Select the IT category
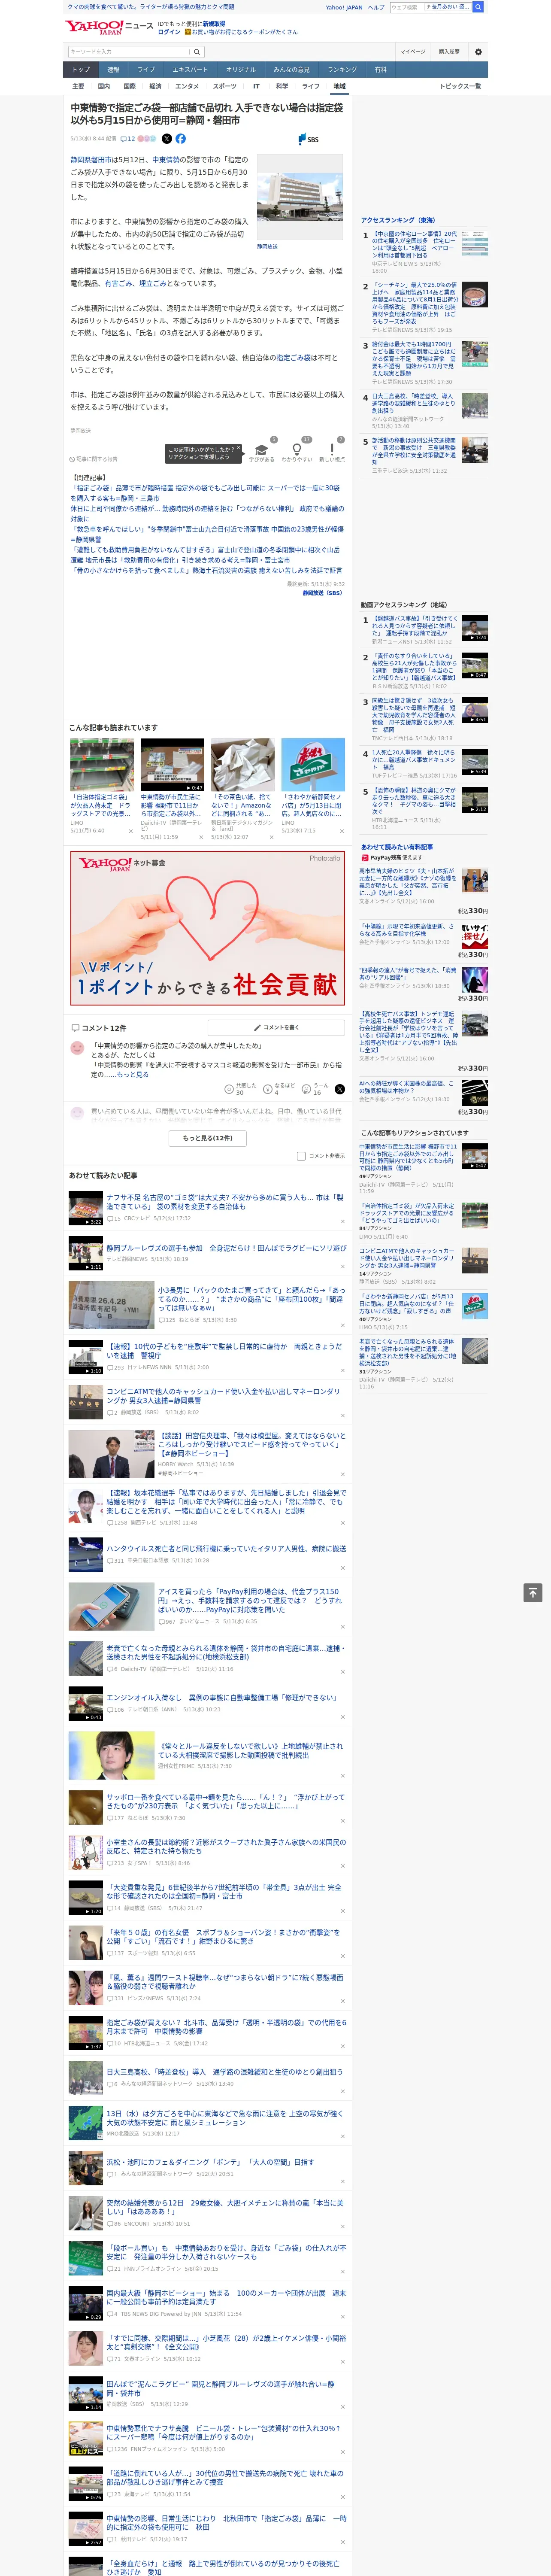Screen dimensions: 551x2576 (256, 87)
